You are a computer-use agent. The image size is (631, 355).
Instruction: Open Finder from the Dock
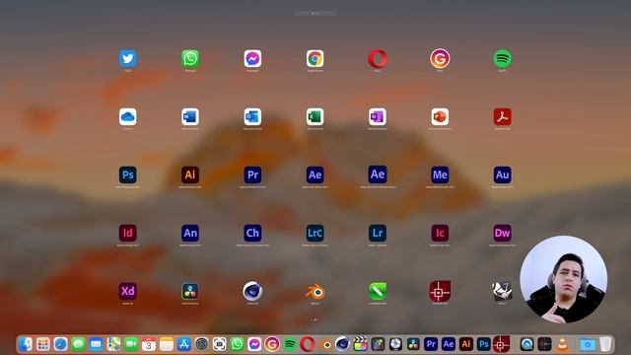coord(26,344)
